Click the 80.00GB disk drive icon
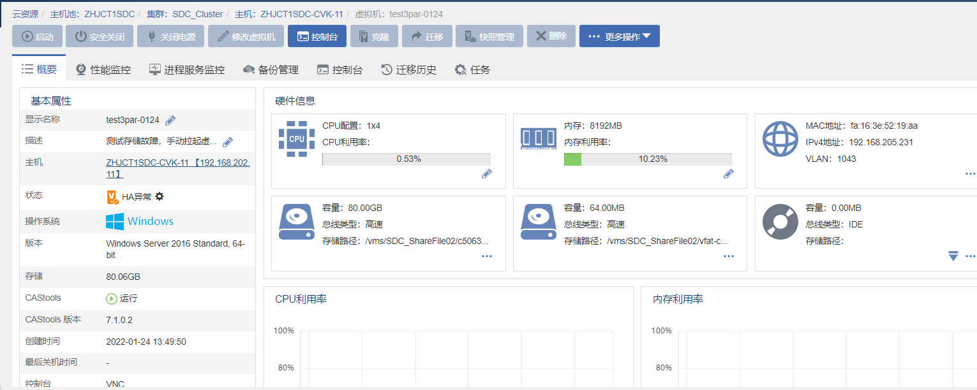 pos(297,221)
